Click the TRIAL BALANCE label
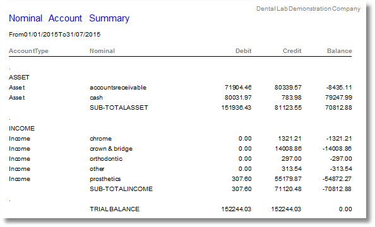Viewport: 375px width, 227px height. tap(114, 209)
